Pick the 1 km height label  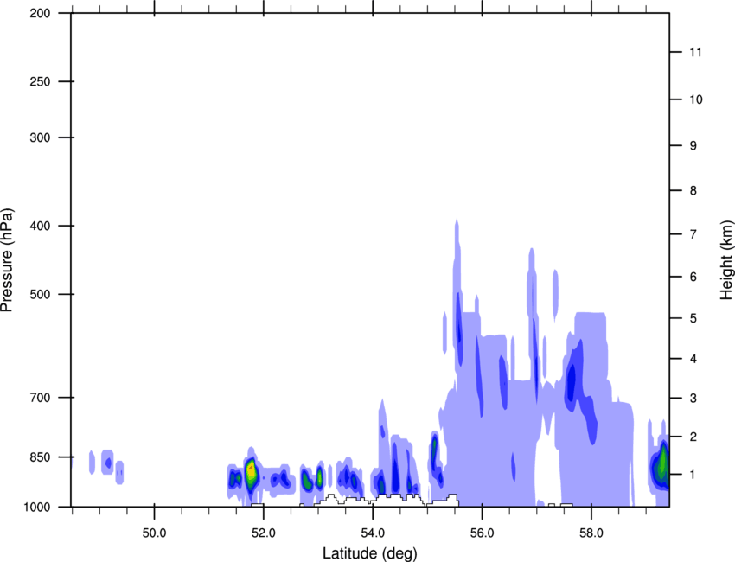[693, 475]
